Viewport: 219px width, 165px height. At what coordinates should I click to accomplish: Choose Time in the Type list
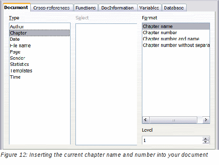(x=40, y=77)
